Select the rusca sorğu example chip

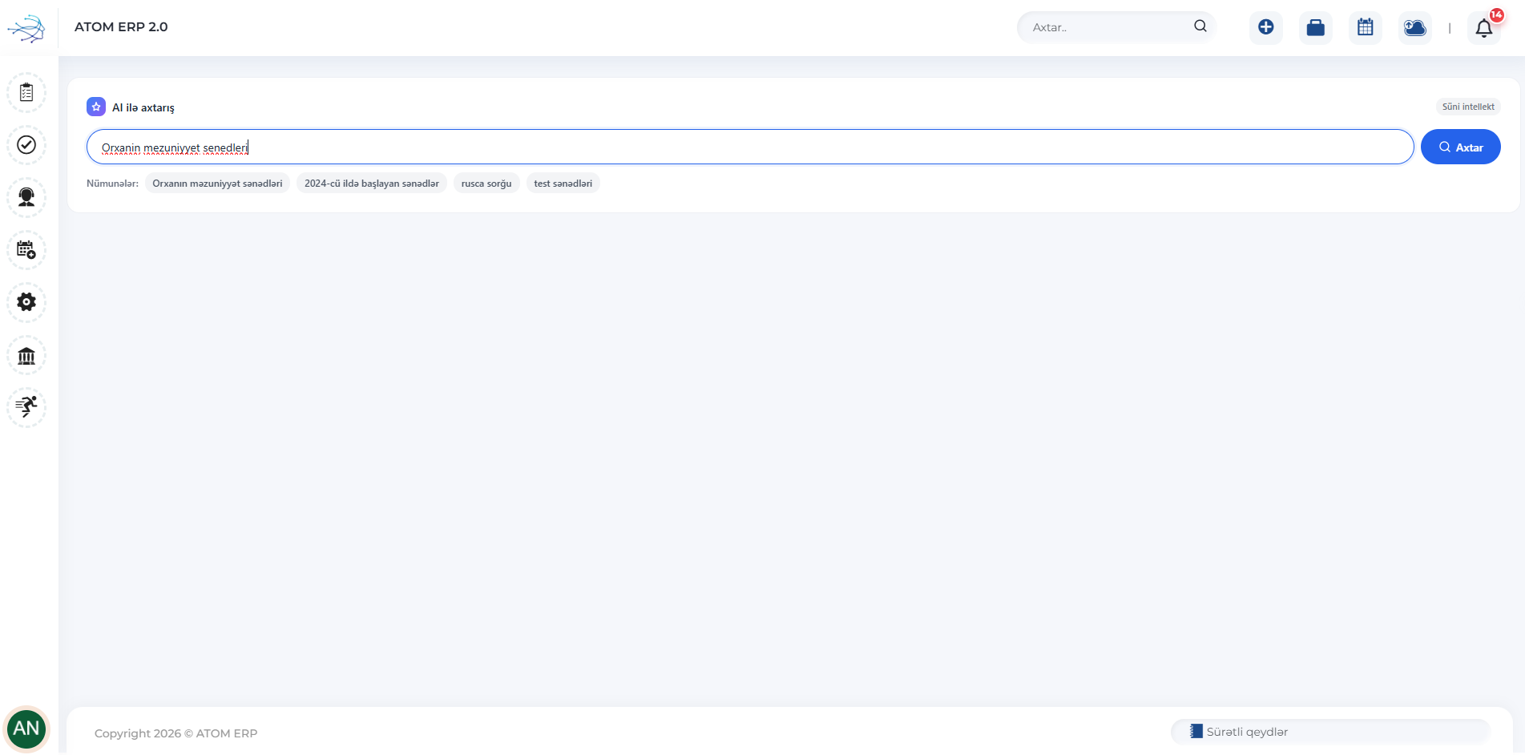[486, 184]
